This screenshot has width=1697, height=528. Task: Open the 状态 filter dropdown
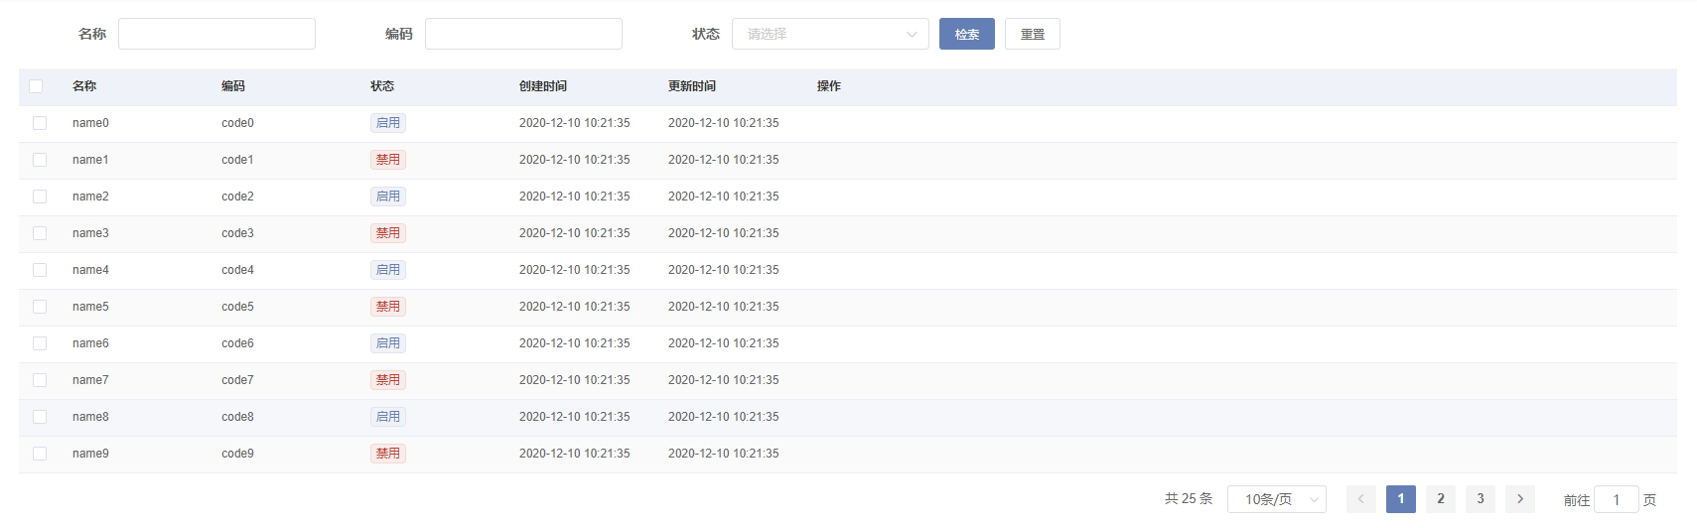tap(829, 34)
